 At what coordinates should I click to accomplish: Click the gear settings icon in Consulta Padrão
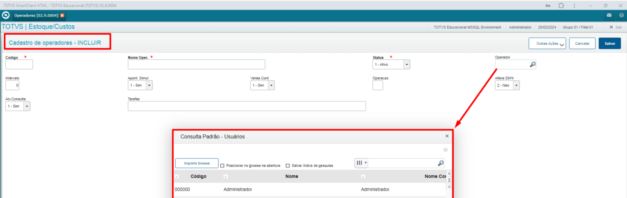[x=445, y=150]
